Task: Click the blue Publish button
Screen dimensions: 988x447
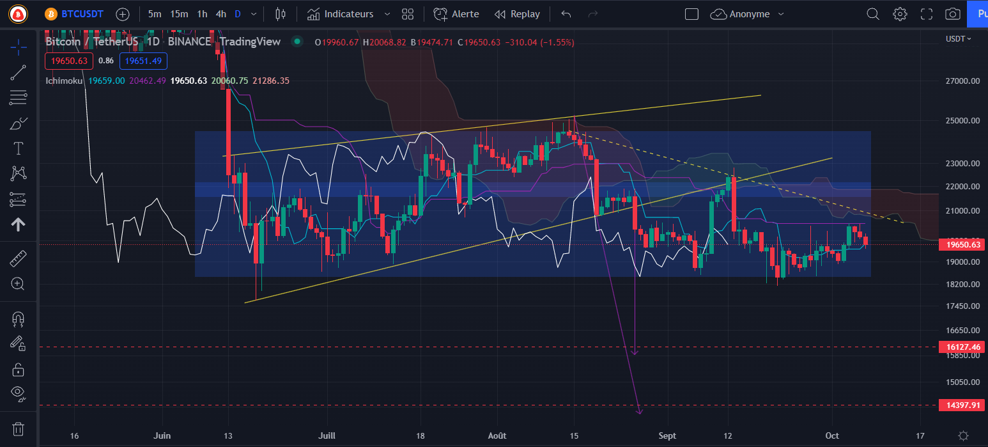Action: tap(980, 13)
